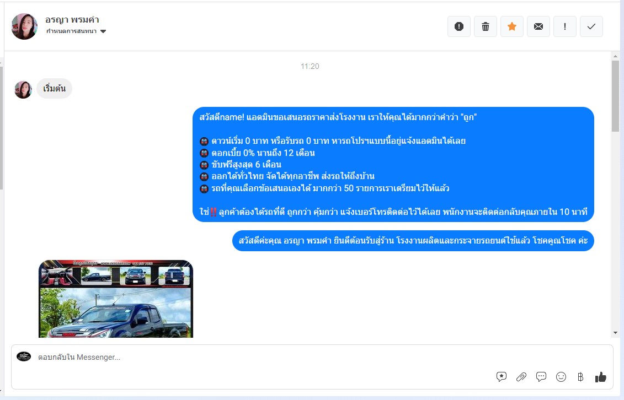The width and height of the screenshot is (624, 400).
Task: Click promo line ออกได้ทั่วไทย จัดได้ทุกอาชีพ
Action: coord(287,176)
